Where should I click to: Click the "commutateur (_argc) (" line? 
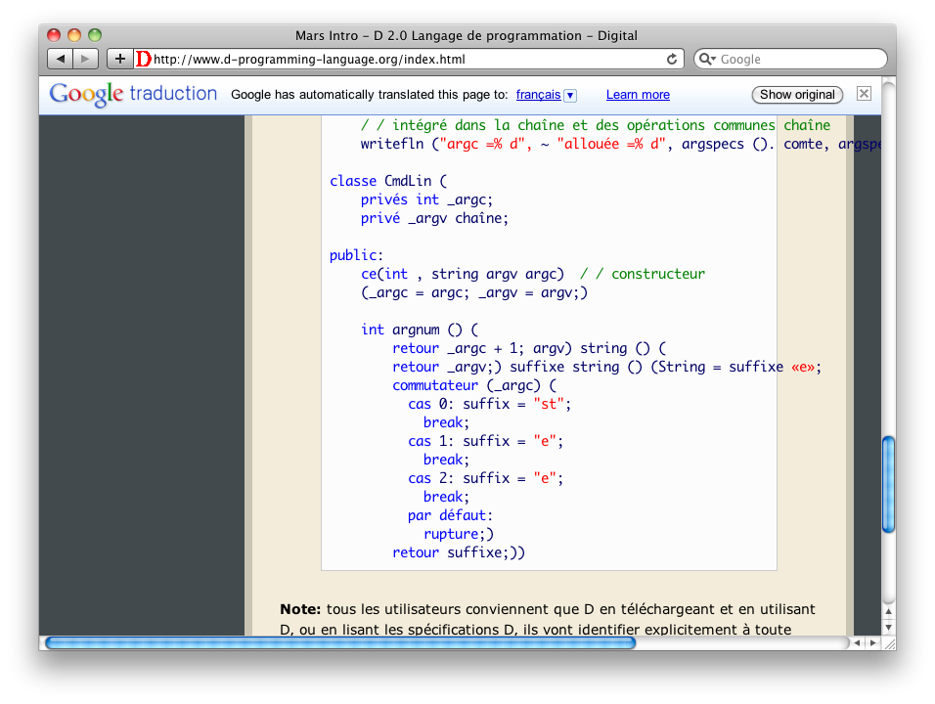(474, 385)
